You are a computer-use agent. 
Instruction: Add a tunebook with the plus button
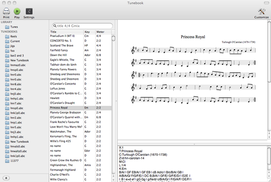click(6, 178)
